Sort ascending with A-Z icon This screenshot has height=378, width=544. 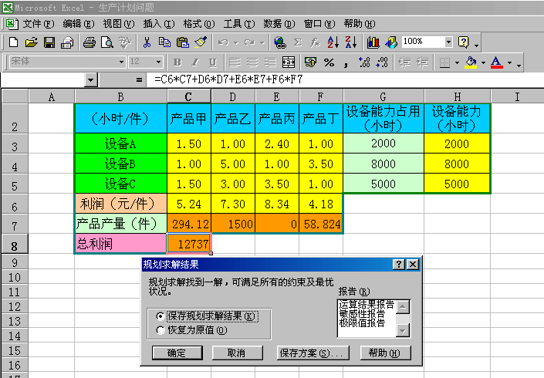click(333, 42)
